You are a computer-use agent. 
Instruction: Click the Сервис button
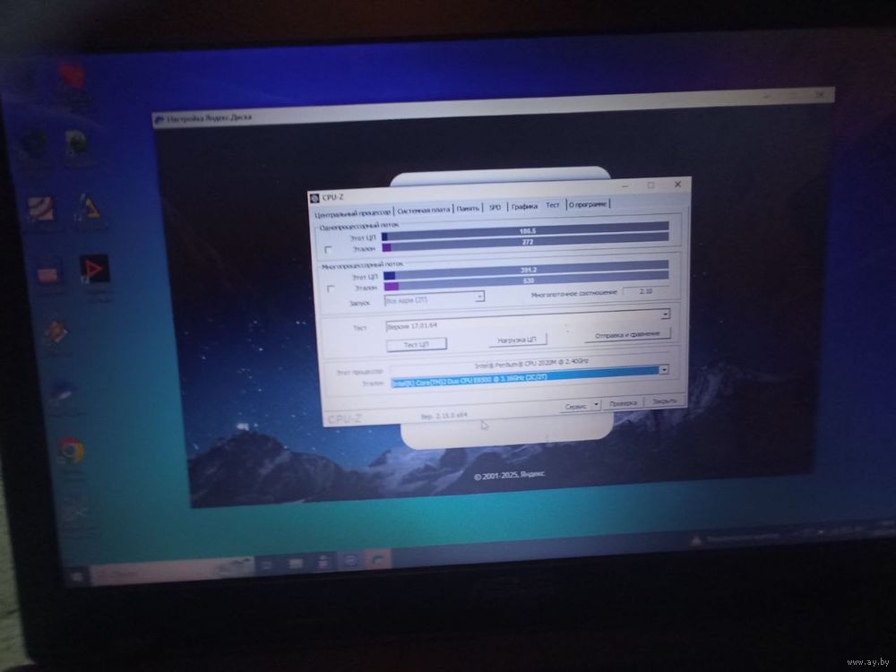pos(576,406)
